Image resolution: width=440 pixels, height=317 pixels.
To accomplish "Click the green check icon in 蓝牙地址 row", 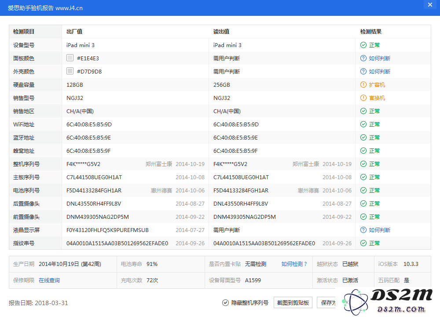I will 363,137.
